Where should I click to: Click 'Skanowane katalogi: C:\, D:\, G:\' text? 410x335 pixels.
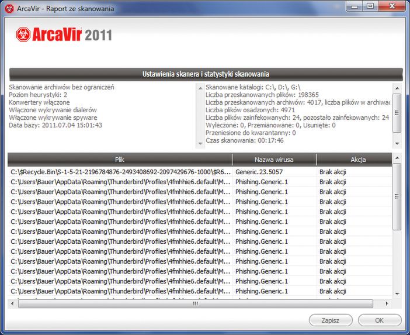pyautogui.click(x=253, y=87)
